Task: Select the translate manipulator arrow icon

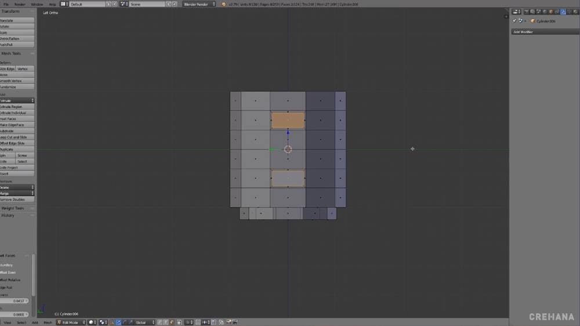Action: [118, 323]
